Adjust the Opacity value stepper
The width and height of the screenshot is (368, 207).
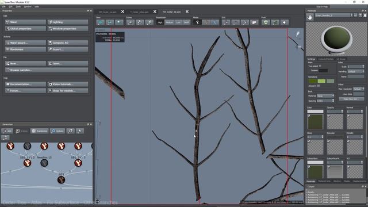pos(342,111)
